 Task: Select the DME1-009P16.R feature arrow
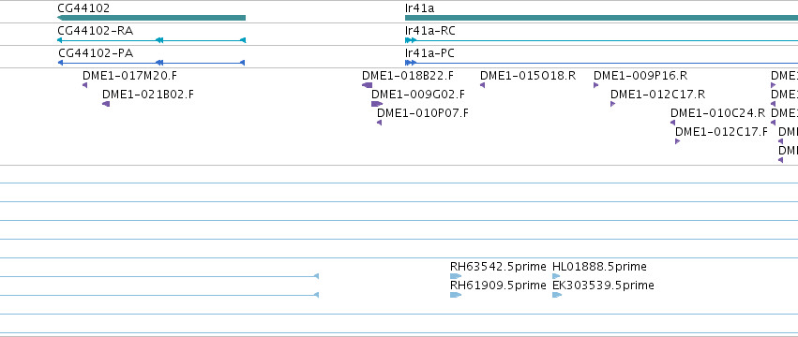pos(596,85)
